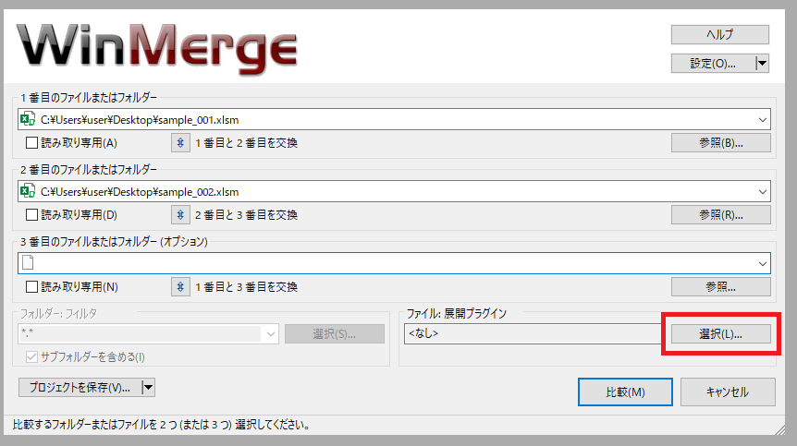Click the resize grip at dialog corner
The width and height of the screenshot is (797, 446).
click(x=780, y=430)
